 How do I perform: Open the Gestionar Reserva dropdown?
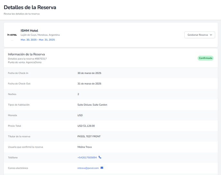199,35
